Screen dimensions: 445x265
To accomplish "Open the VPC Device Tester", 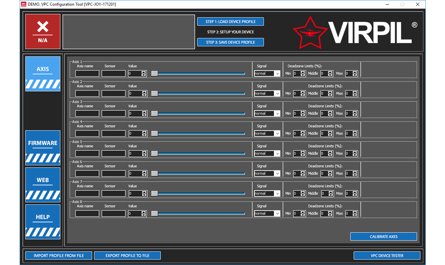I will point(387,255).
